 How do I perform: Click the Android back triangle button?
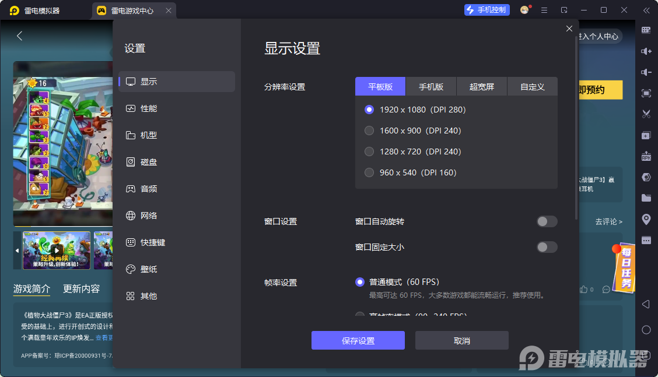pos(646,304)
